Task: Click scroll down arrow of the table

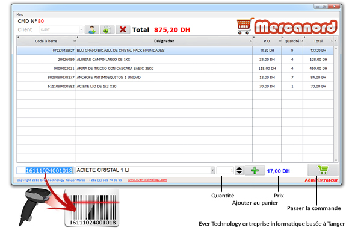Action: (x=336, y=160)
